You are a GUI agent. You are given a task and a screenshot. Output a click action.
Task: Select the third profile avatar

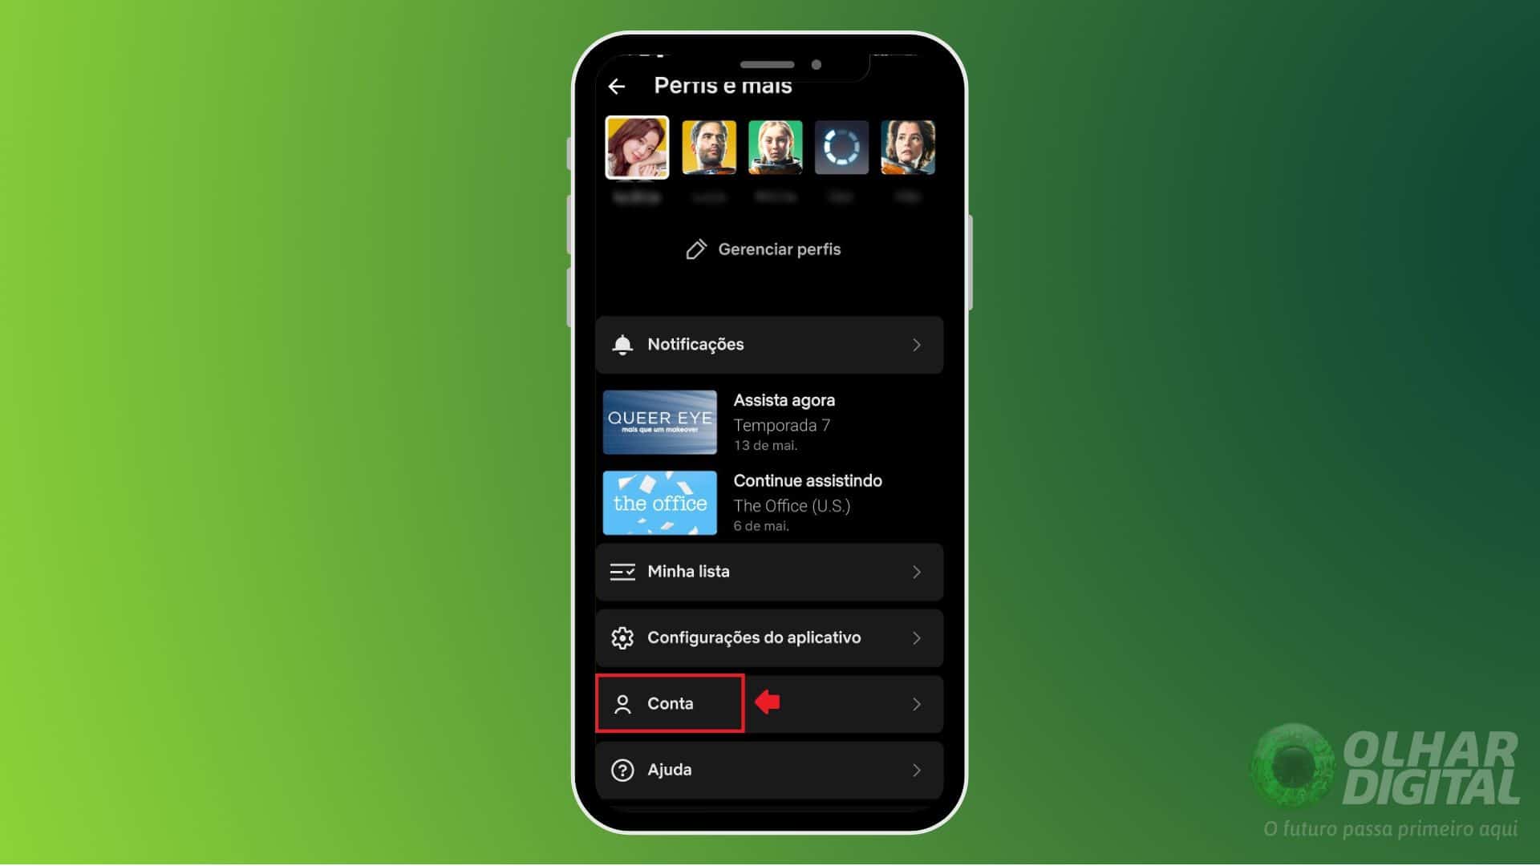tap(776, 148)
